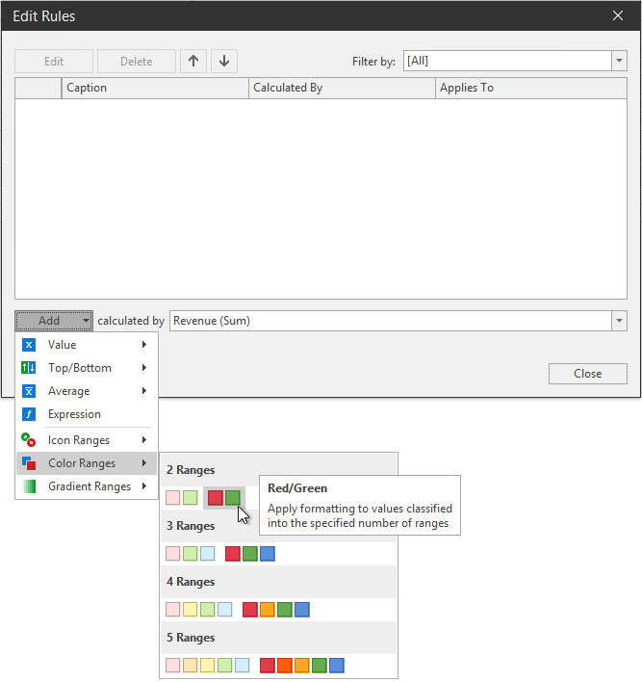This screenshot has width=642, height=682.
Task: Open the Top/Bottom submenu
Action: click(x=87, y=368)
